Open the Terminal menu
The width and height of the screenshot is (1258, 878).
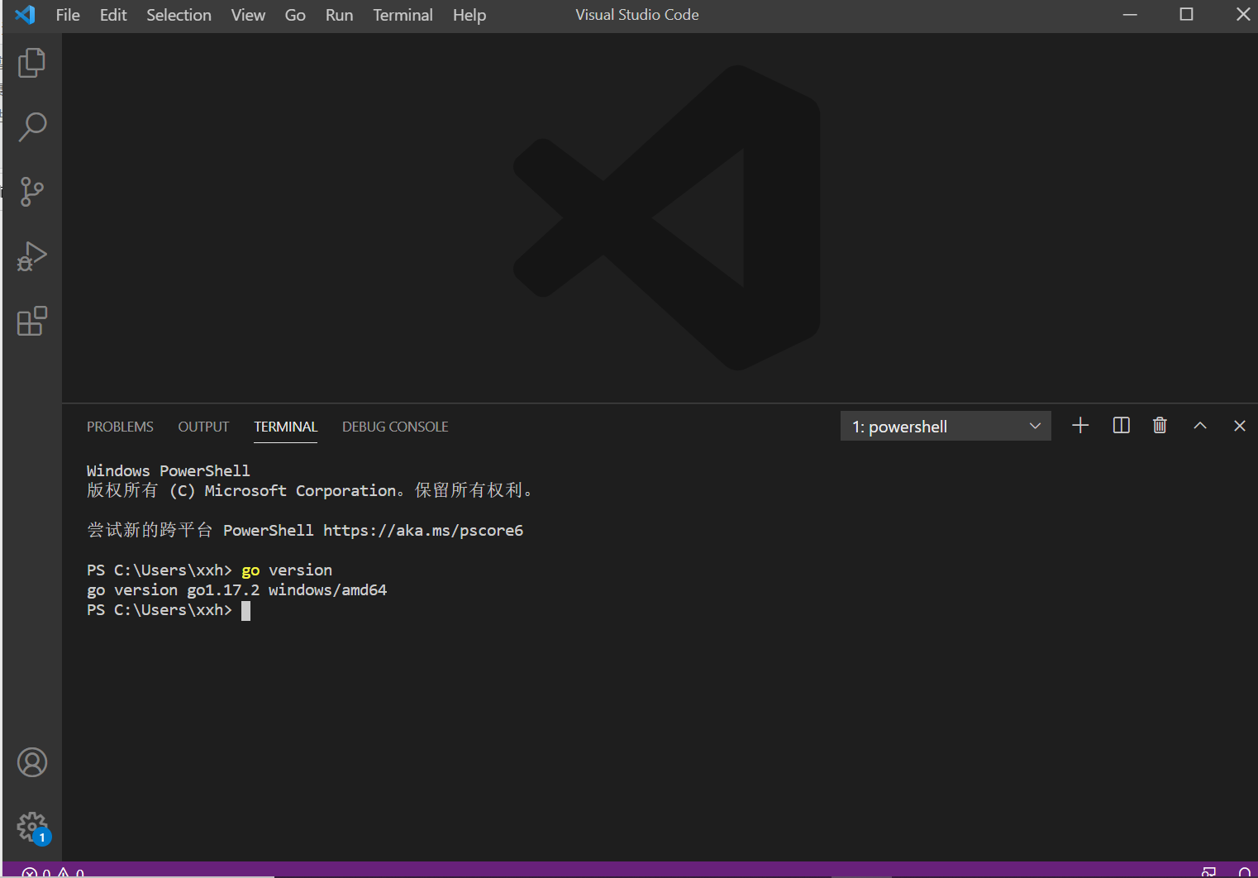(x=403, y=15)
